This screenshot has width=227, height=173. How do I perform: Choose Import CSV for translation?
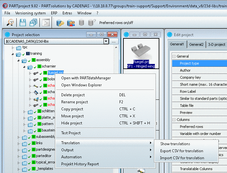tap(186, 158)
